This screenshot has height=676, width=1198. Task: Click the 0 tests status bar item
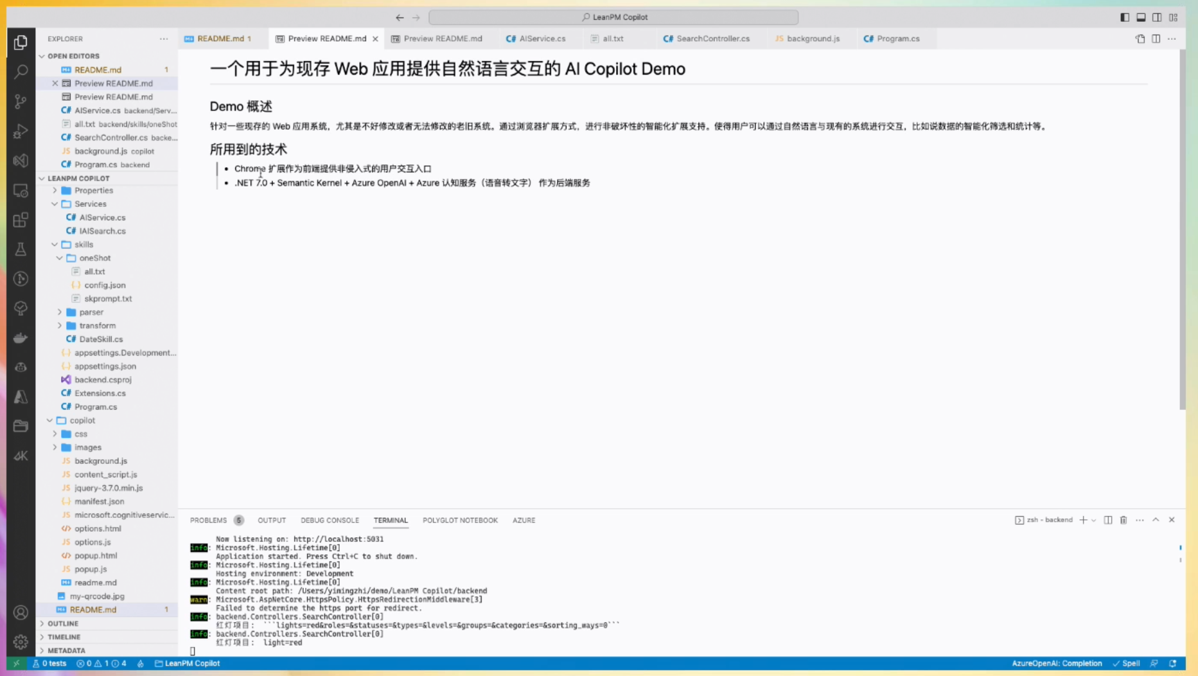pyautogui.click(x=49, y=663)
